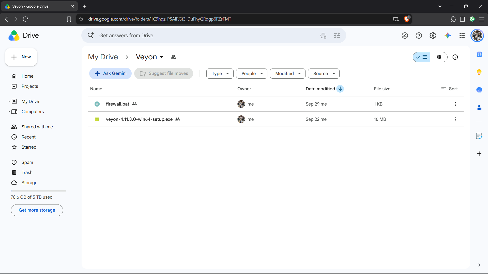The image size is (488, 274).
Task: Switch to grid layout view
Action: click(439, 57)
